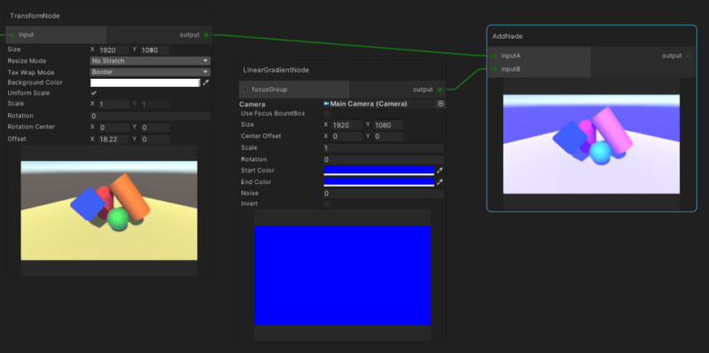This screenshot has width=709, height=353.
Task: Click Resize Mode label
Action: point(27,60)
